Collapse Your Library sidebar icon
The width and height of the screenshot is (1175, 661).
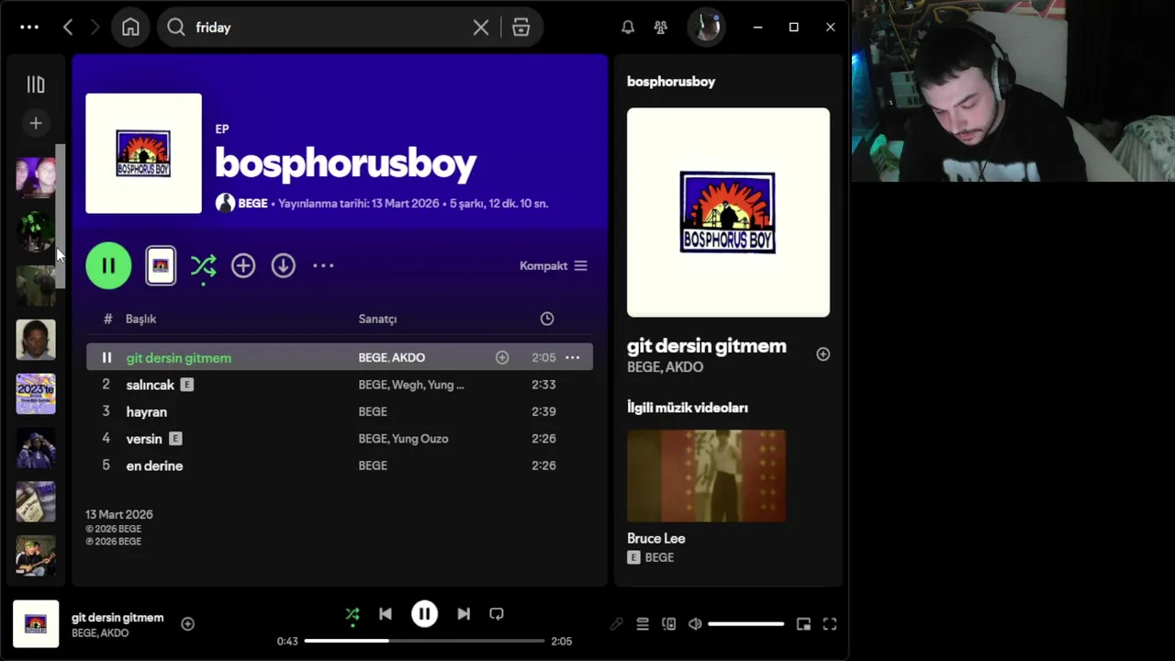tap(36, 84)
